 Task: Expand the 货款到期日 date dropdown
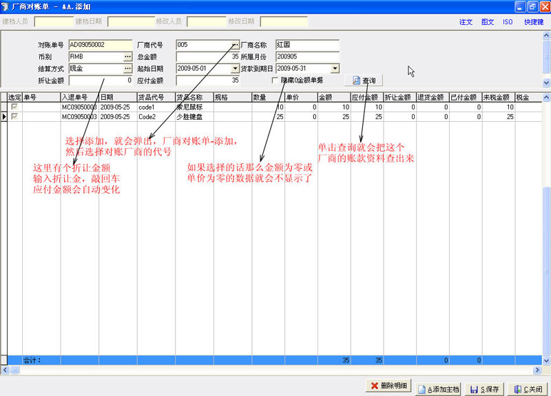(x=335, y=69)
